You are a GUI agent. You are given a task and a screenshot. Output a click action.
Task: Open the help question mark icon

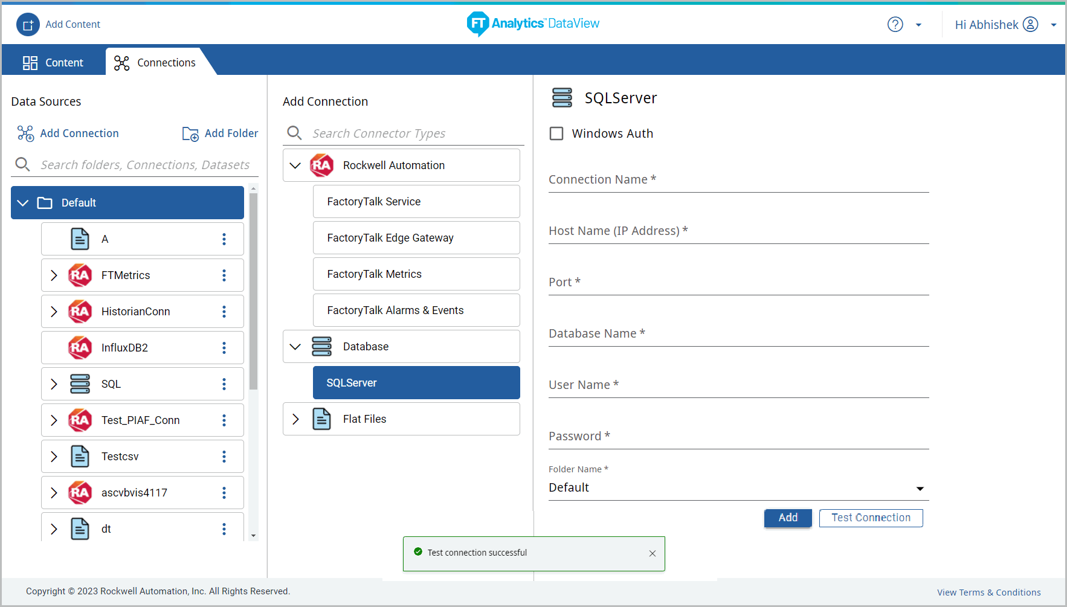coord(895,25)
